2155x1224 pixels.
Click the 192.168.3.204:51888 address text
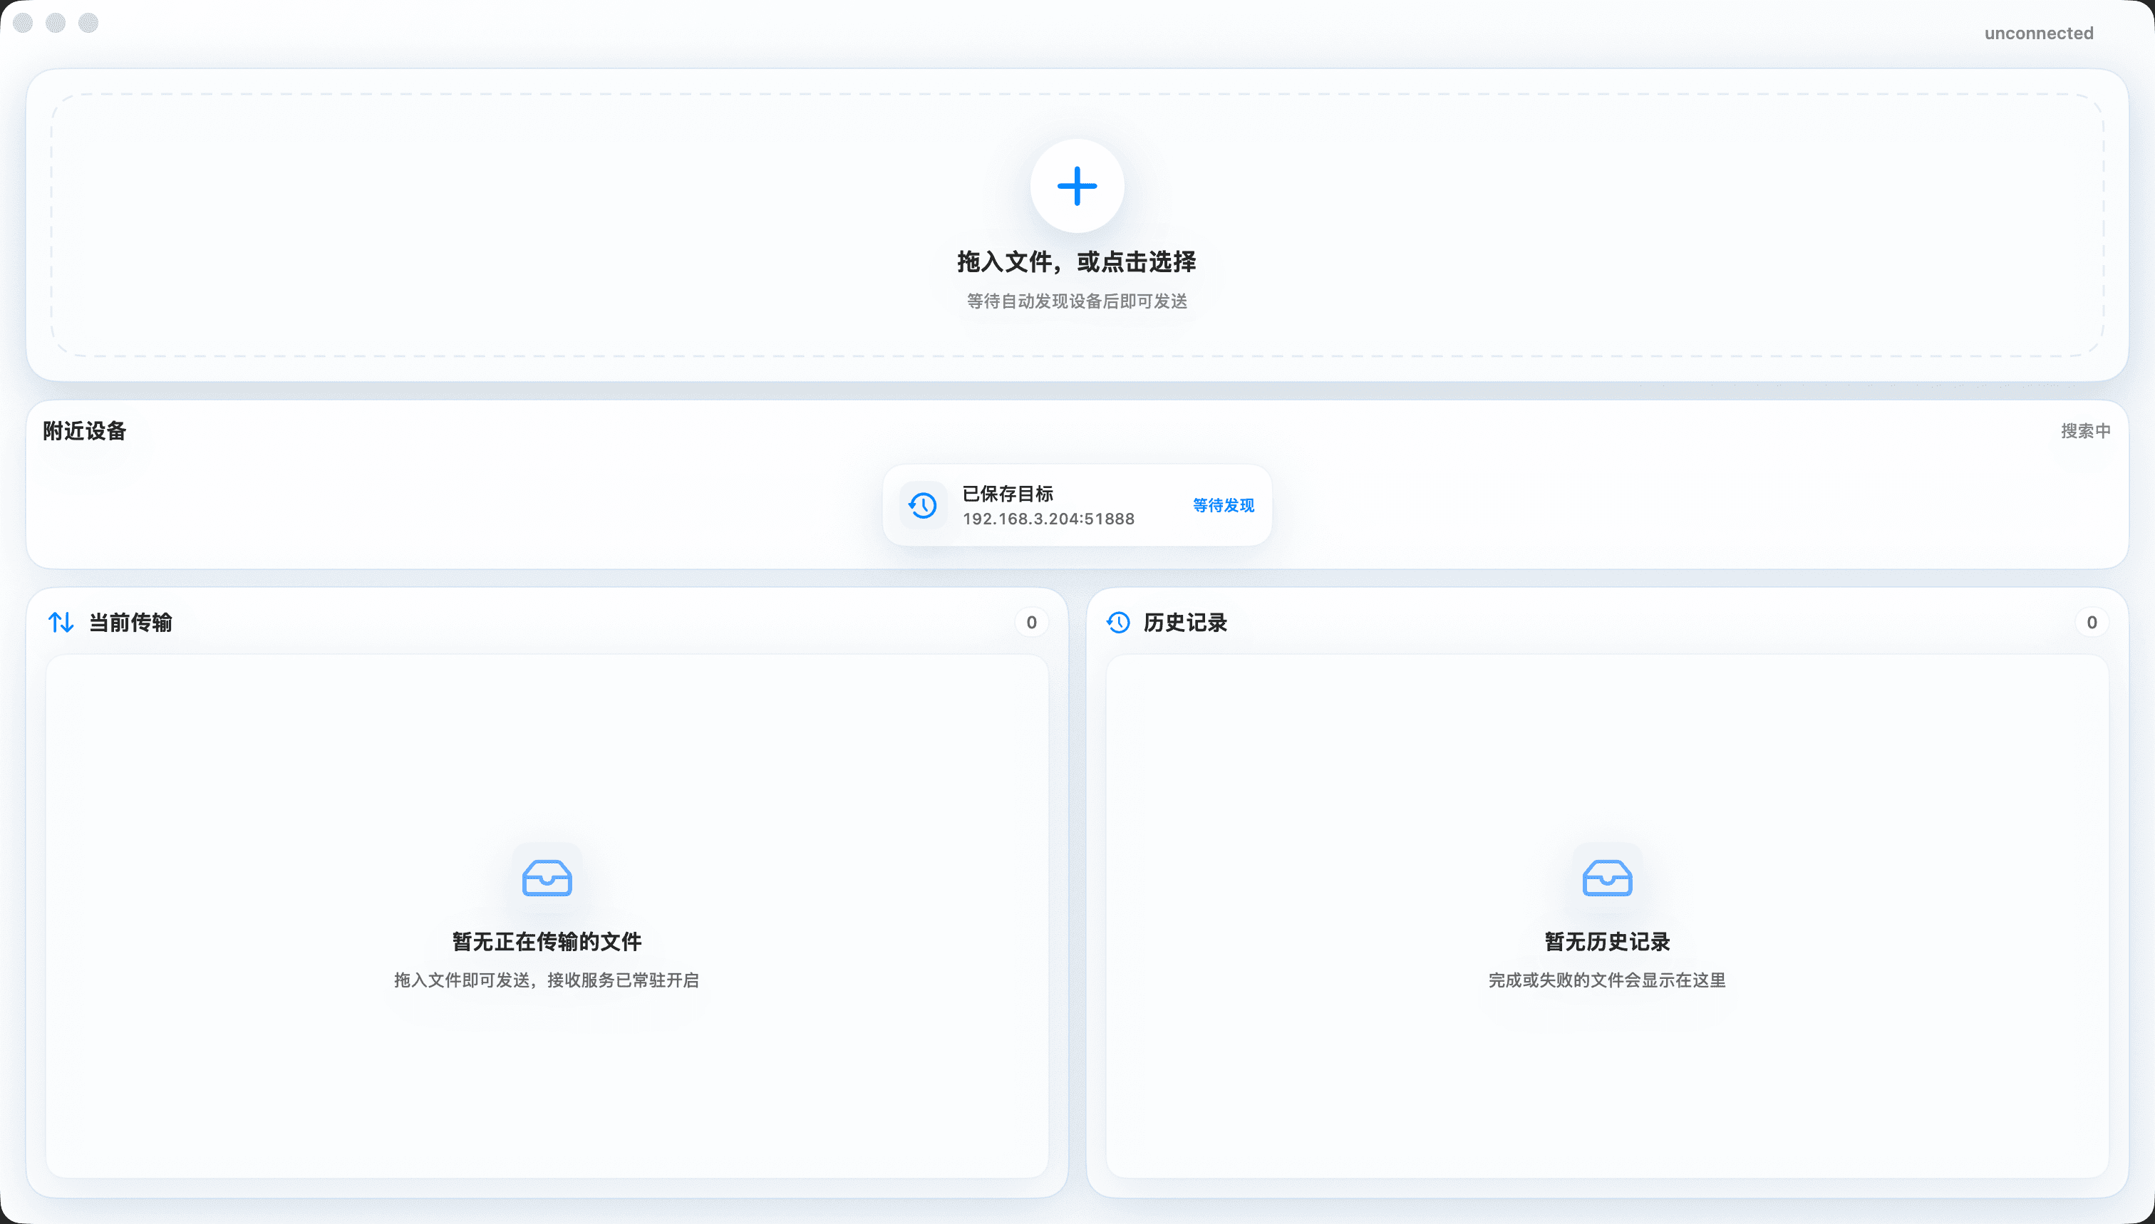(1048, 519)
